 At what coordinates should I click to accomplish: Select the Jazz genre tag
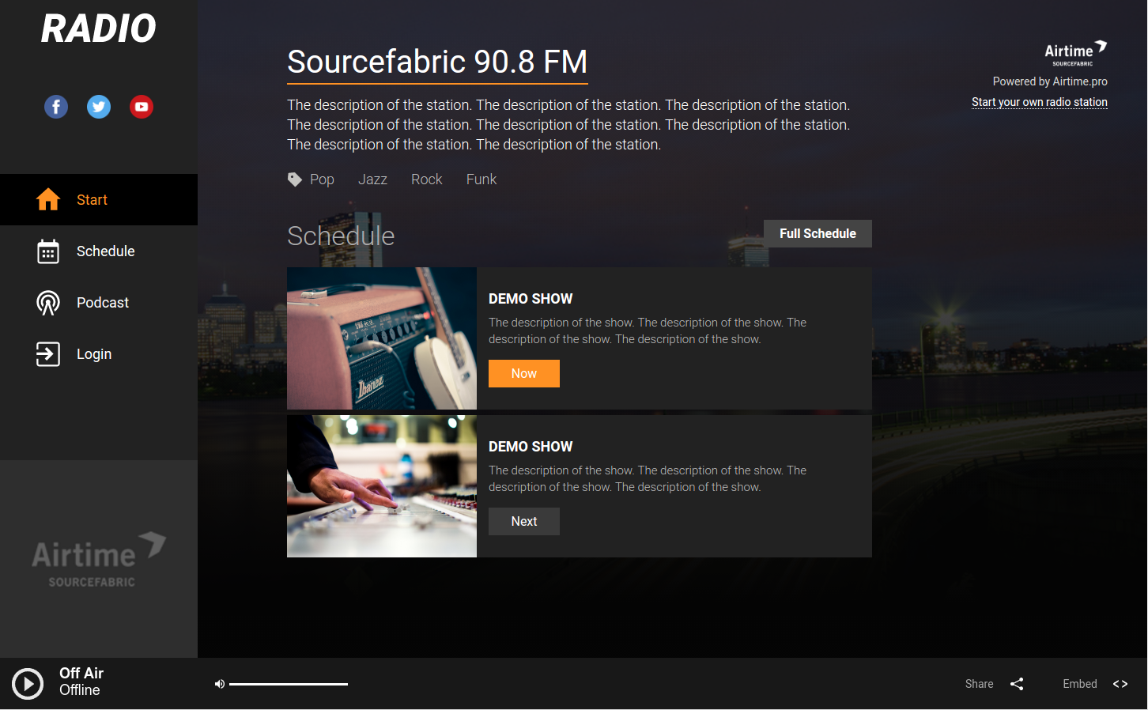tap(372, 179)
